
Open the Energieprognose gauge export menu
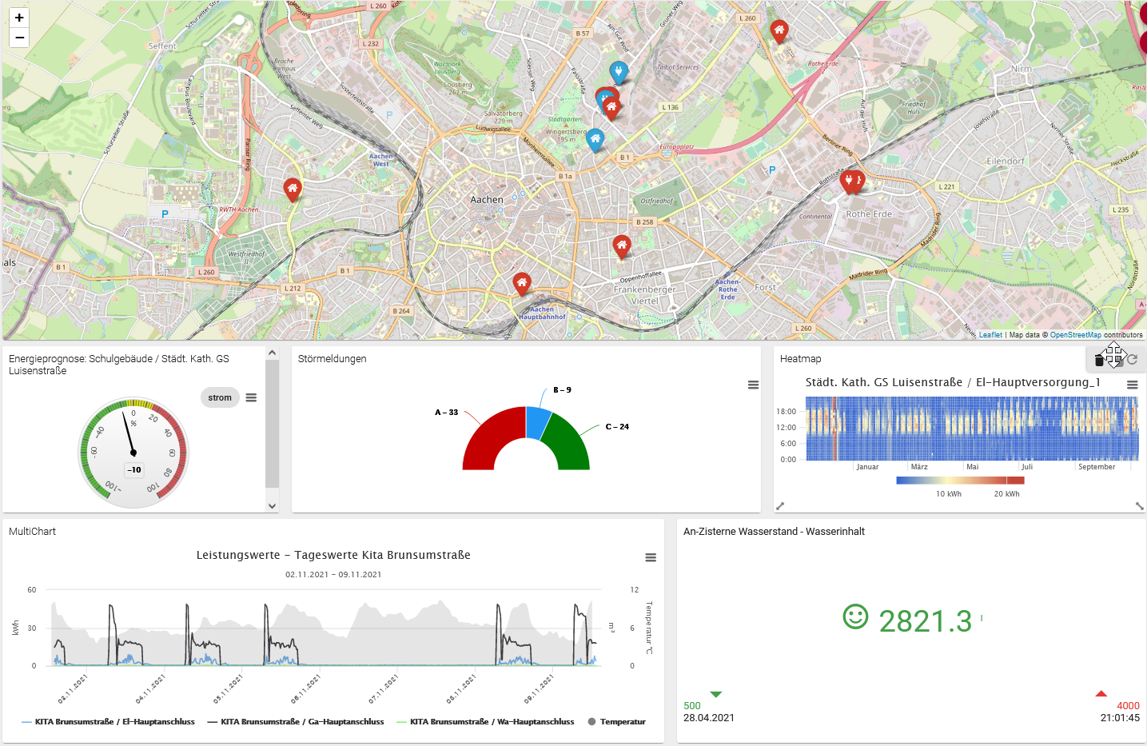coord(251,397)
